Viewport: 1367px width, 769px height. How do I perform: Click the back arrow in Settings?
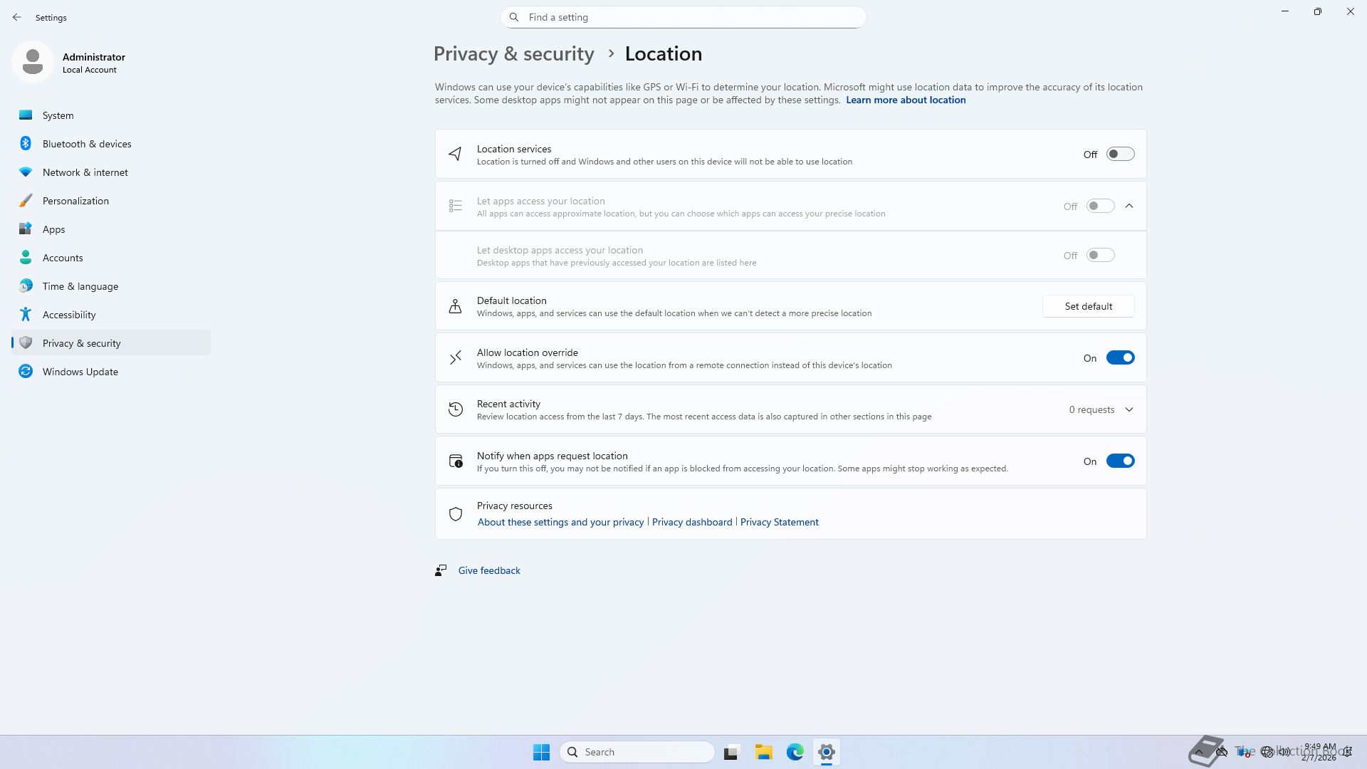click(x=17, y=17)
